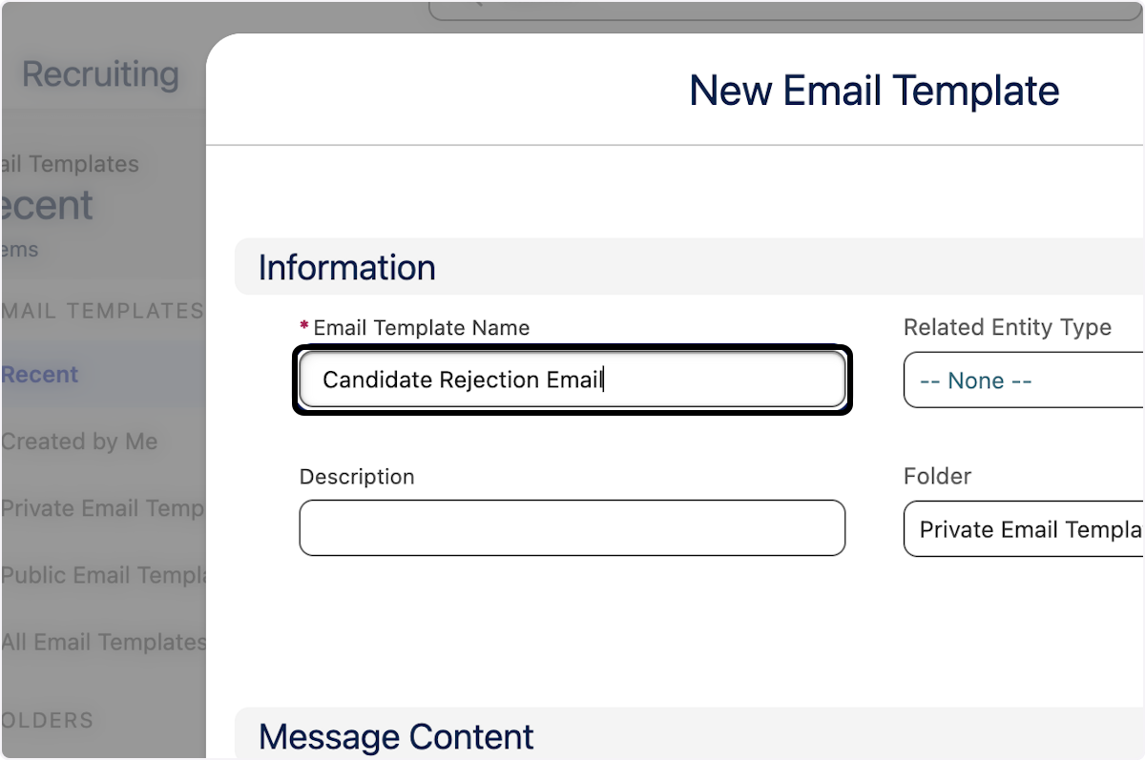This screenshot has width=1145, height=760.
Task: Open 'Created by Me' template list
Action: point(79,442)
